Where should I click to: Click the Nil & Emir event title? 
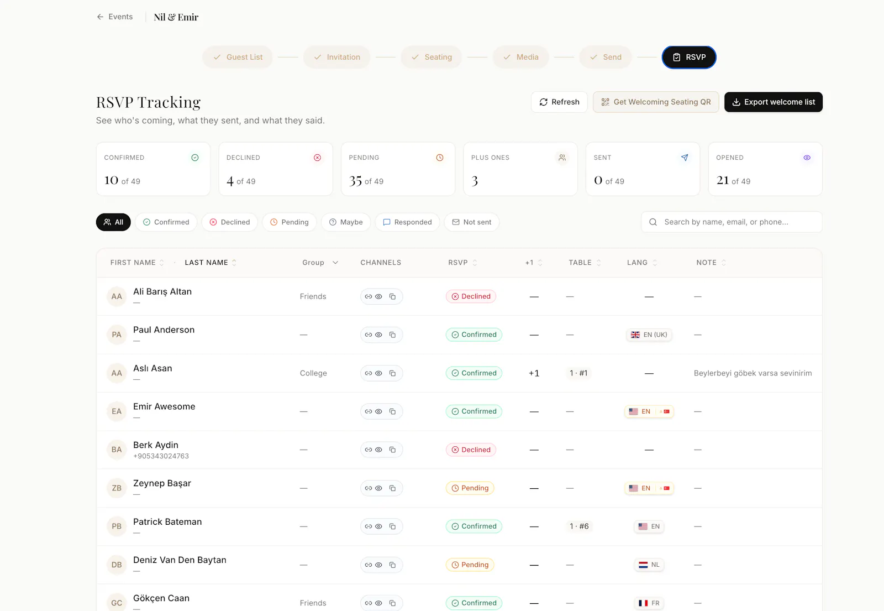176,17
